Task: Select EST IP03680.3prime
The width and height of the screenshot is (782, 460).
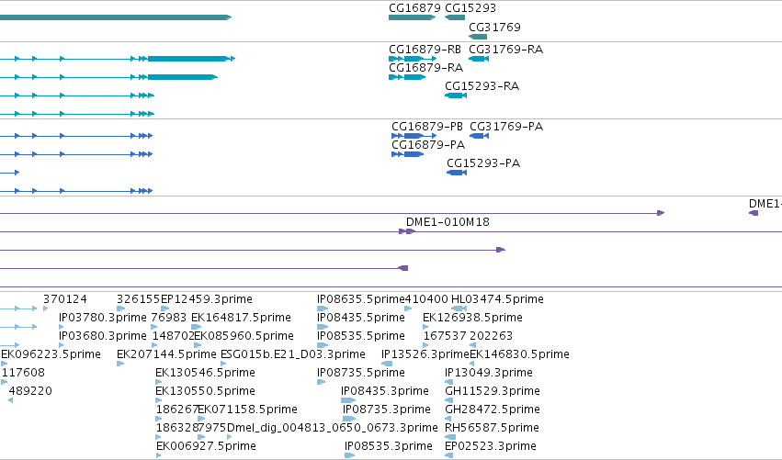Action: click(x=103, y=336)
